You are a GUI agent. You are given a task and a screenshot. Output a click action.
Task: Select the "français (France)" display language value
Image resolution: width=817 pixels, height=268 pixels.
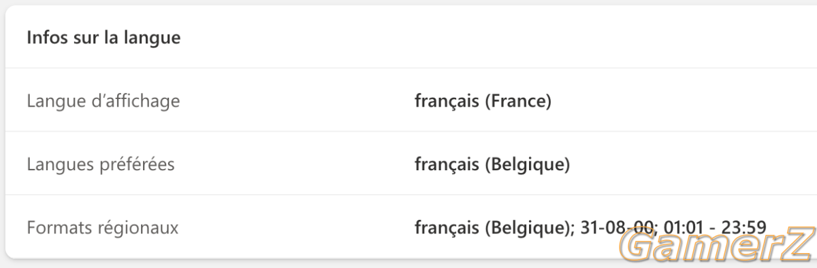coord(483,102)
